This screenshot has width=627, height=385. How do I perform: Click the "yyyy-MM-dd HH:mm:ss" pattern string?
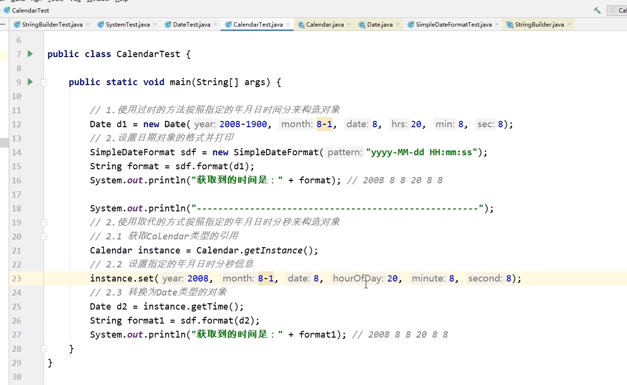422,152
